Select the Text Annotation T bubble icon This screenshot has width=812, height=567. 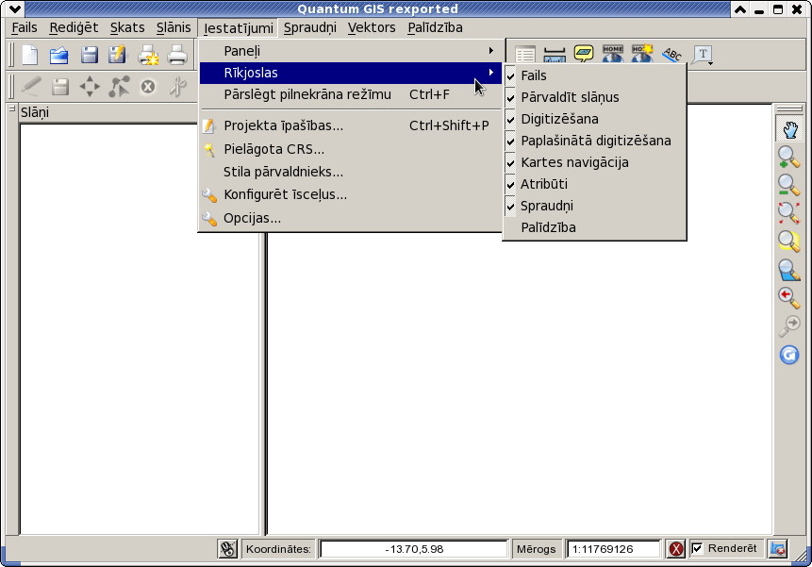click(x=701, y=55)
